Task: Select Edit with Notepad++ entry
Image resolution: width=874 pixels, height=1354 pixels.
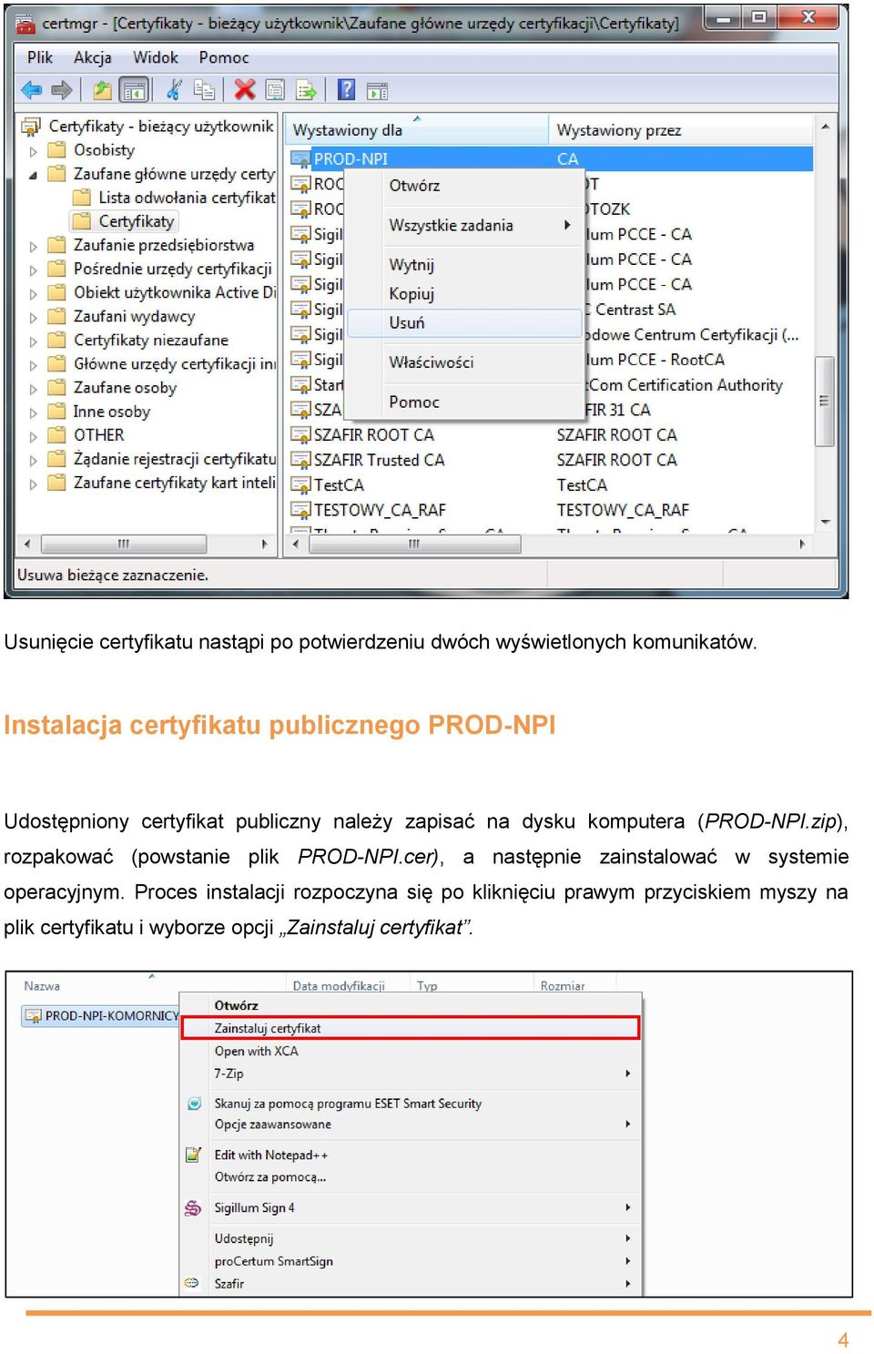Action: pyautogui.click(x=411, y=1155)
